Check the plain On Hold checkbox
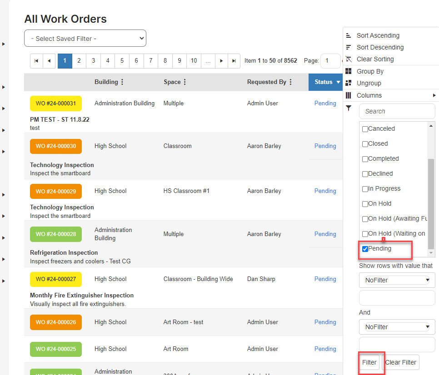The width and height of the screenshot is (439, 375). pyautogui.click(x=365, y=204)
